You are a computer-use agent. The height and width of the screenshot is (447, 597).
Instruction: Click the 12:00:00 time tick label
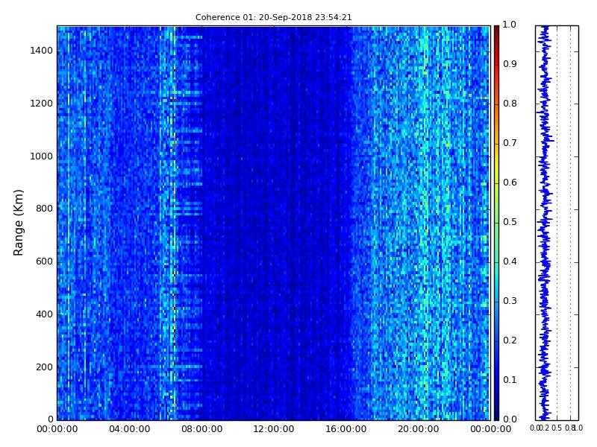pos(274,429)
